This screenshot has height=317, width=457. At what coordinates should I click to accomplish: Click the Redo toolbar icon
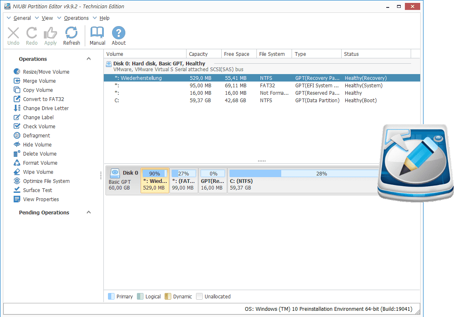coord(31,33)
